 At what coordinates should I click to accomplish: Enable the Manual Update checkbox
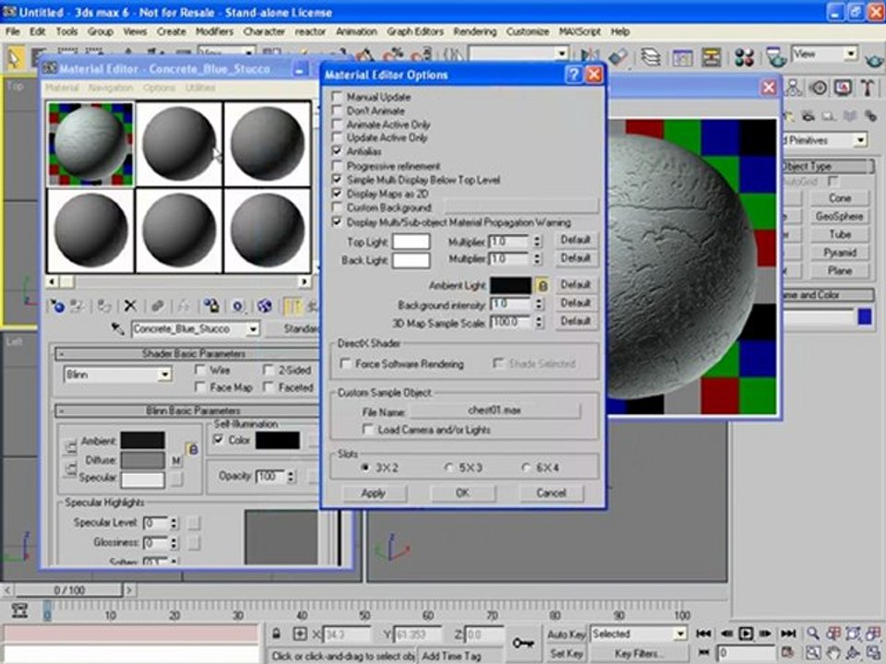(x=338, y=97)
